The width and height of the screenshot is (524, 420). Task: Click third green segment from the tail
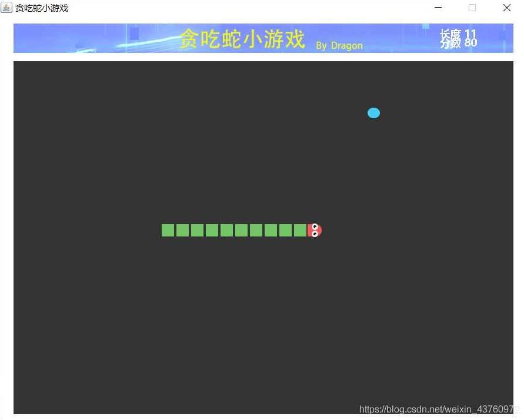[197, 231]
